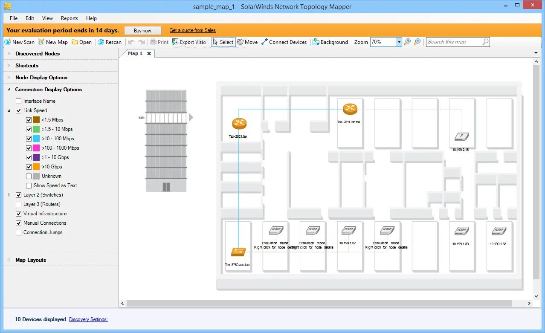Image resolution: width=545 pixels, height=333 pixels.
Task: Set map Background image
Action: tap(330, 42)
